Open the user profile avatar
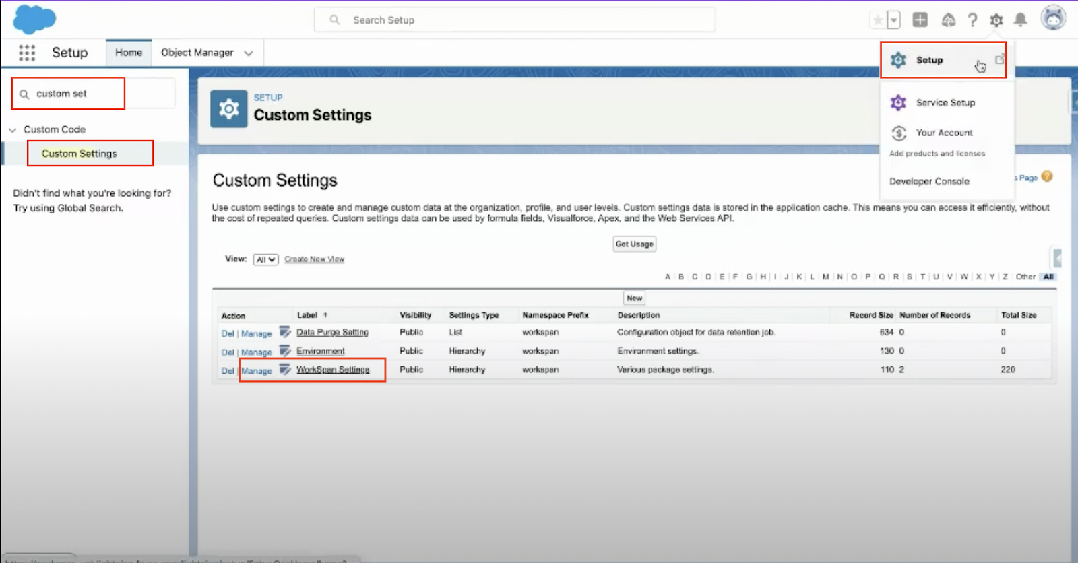1078x563 pixels. pos(1053,18)
